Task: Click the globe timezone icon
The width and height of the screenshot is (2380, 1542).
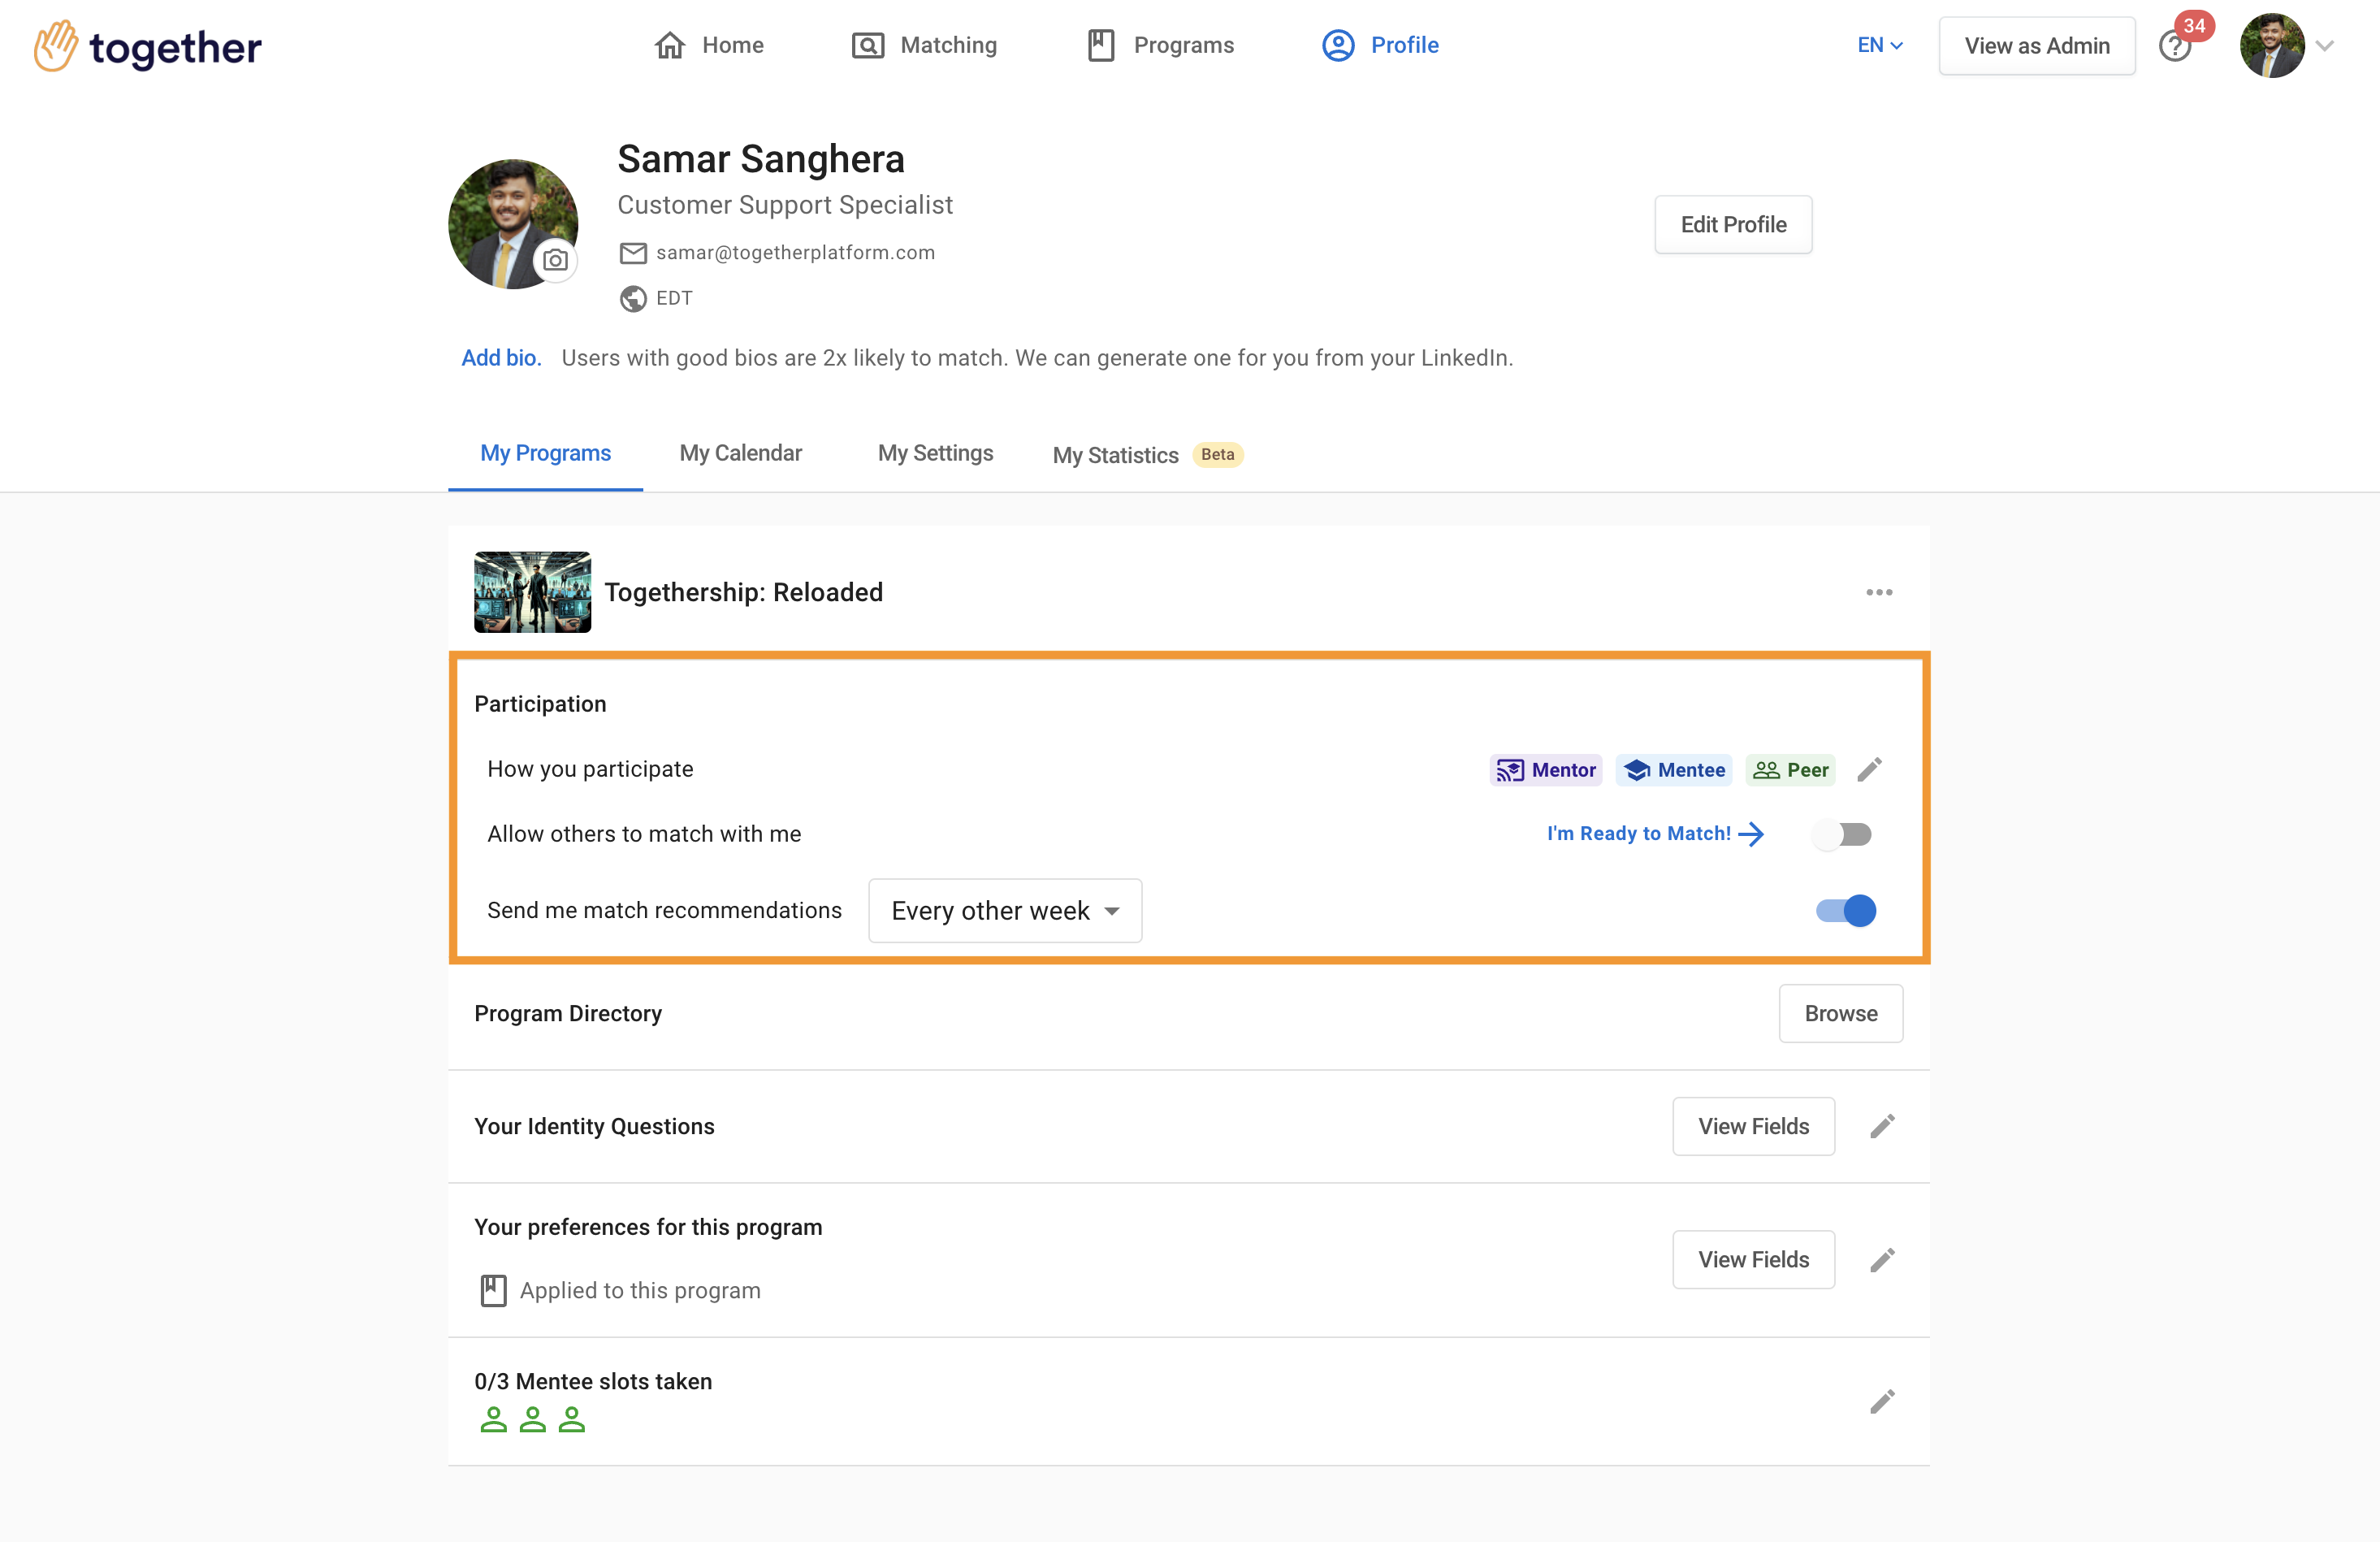Action: pyautogui.click(x=633, y=298)
